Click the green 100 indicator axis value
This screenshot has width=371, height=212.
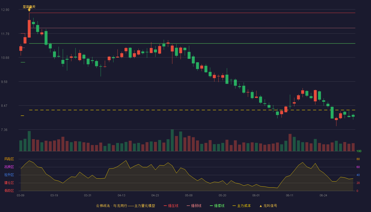tap(359, 151)
